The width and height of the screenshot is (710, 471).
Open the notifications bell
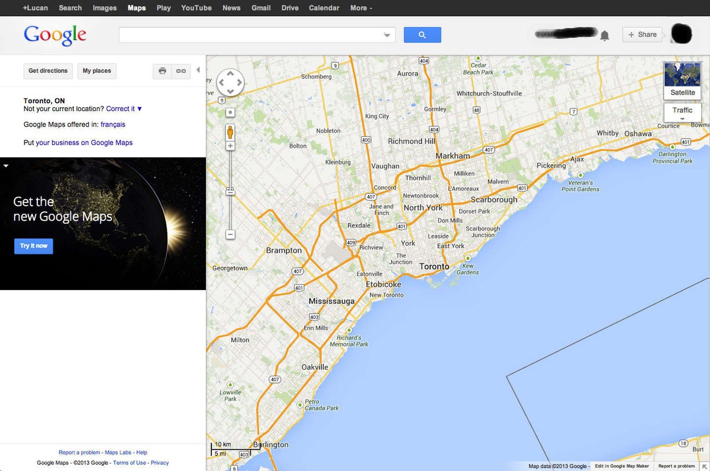605,36
